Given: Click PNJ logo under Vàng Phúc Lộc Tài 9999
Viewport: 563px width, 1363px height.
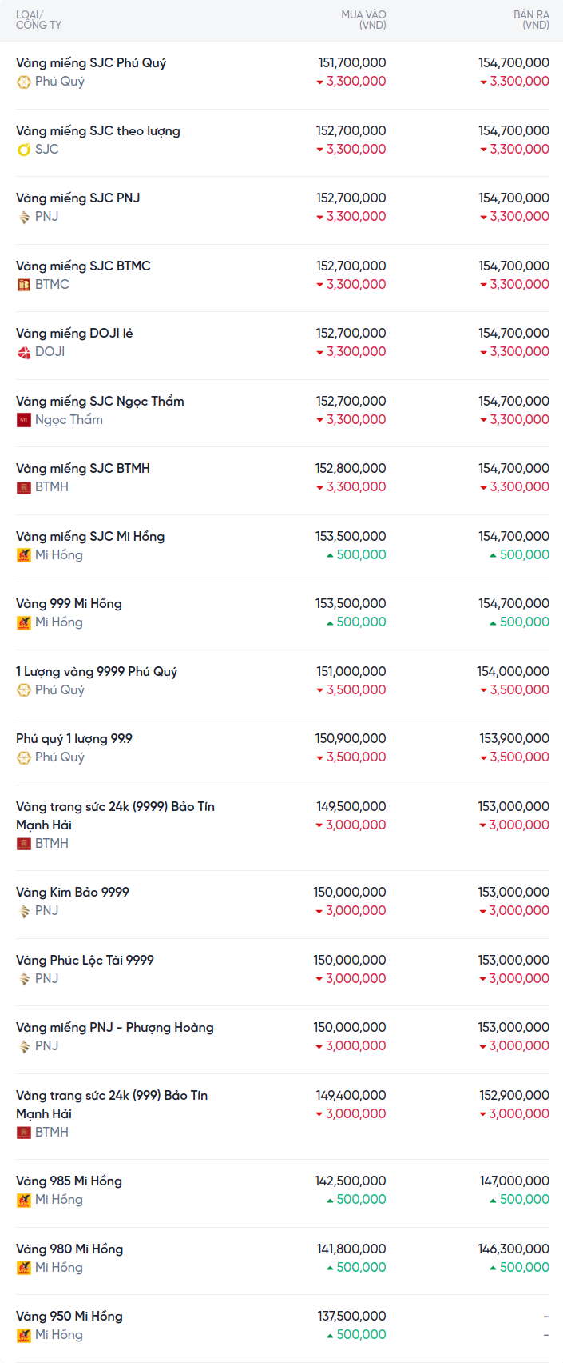Looking at the screenshot, I should (24, 979).
